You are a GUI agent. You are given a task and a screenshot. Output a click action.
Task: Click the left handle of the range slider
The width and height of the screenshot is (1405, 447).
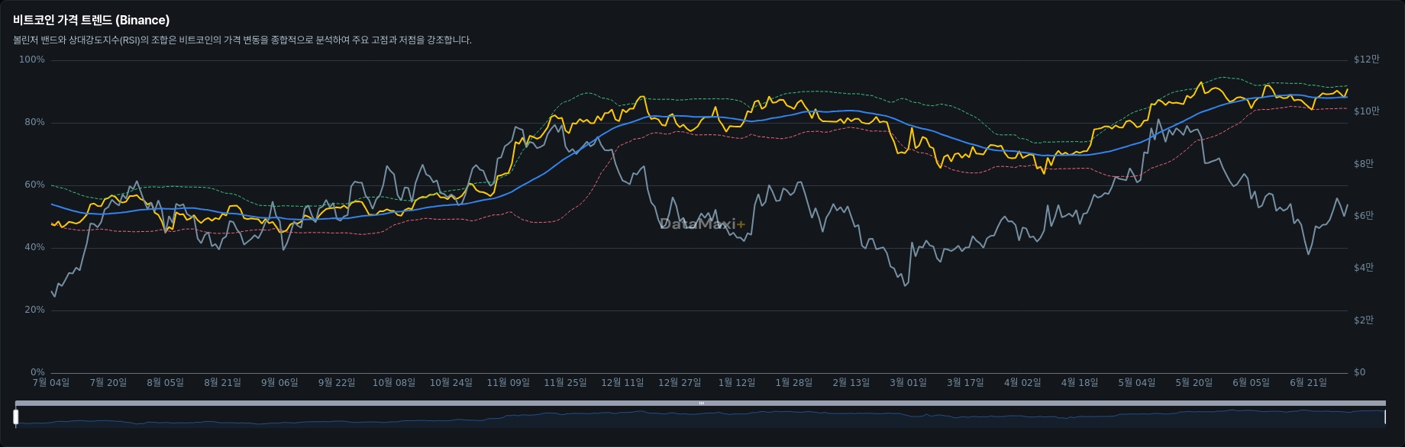[15, 416]
